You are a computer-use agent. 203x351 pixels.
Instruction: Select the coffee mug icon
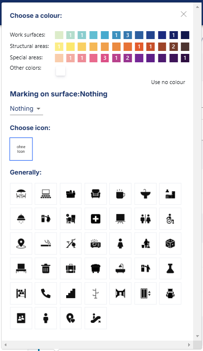point(121,194)
